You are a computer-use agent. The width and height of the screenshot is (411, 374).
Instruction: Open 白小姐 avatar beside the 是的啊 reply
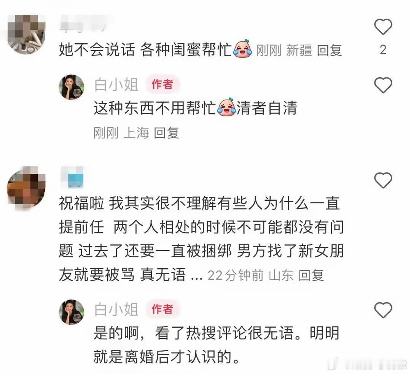[x=71, y=312]
